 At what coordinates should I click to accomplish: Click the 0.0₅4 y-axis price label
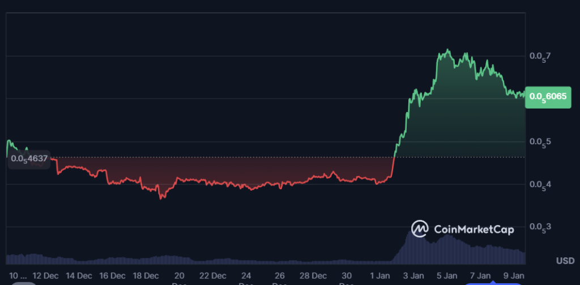[540, 184]
